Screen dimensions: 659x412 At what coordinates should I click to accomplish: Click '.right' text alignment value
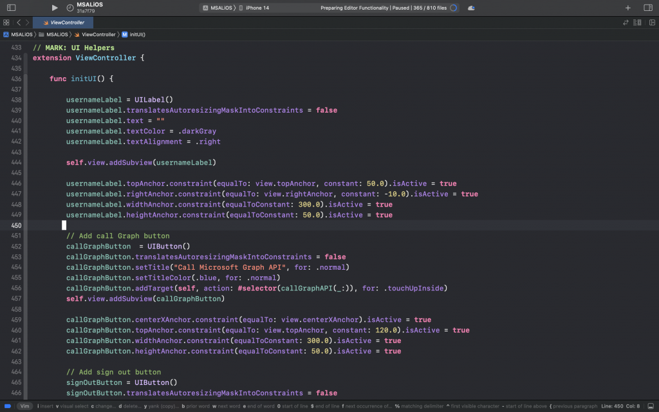click(208, 142)
